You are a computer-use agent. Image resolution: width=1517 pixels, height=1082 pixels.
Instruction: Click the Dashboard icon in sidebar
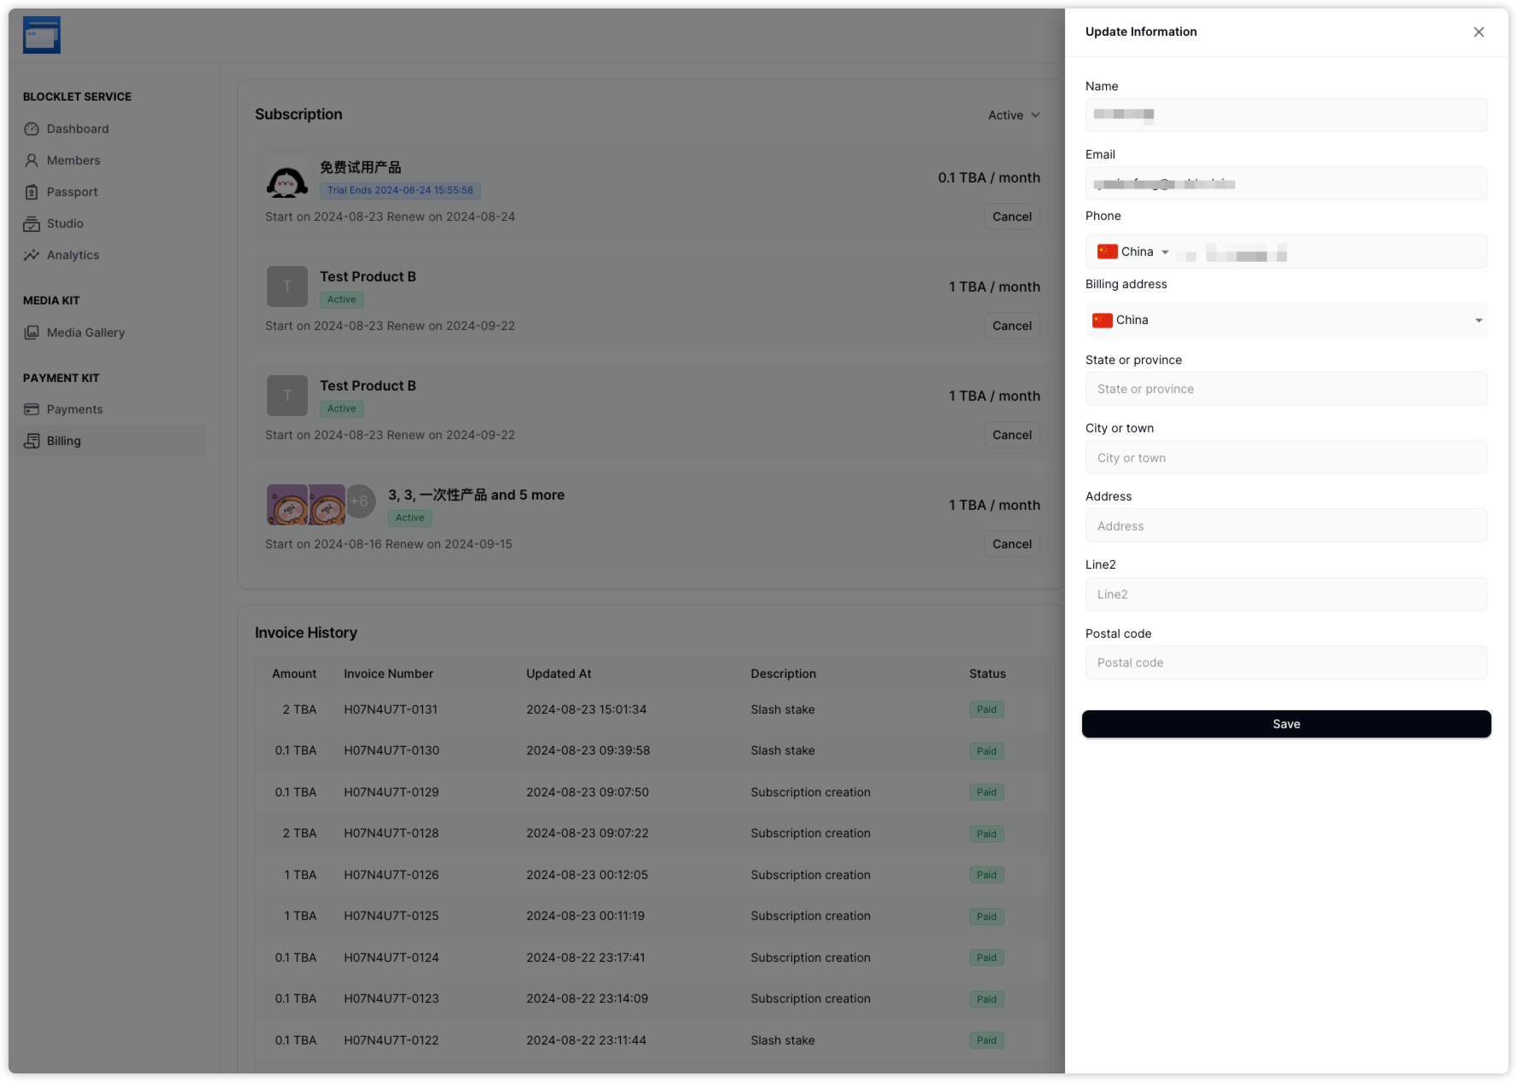click(32, 129)
